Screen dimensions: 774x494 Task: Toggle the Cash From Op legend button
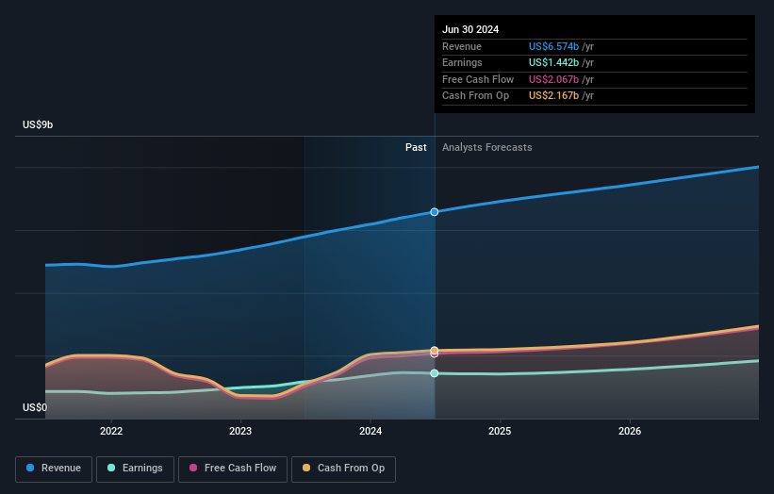pyautogui.click(x=343, y=469)
